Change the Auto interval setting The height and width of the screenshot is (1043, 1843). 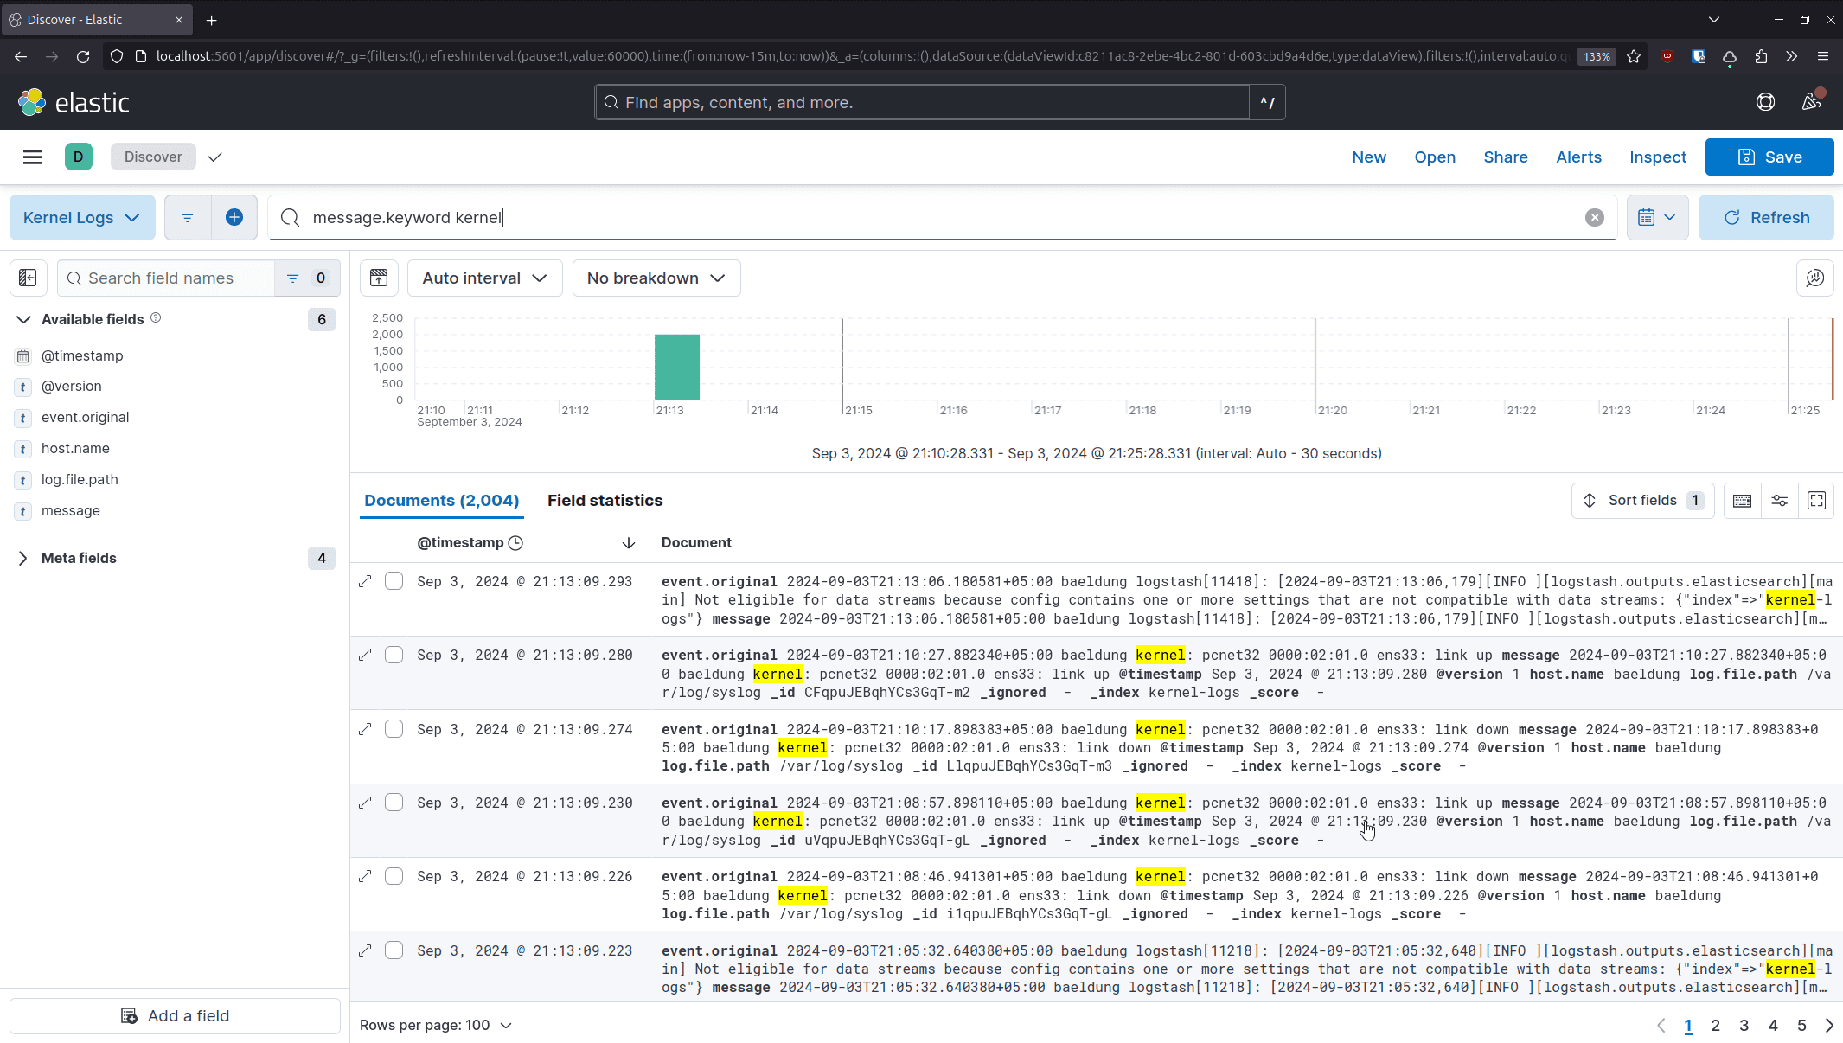click(x=484, y=278)
